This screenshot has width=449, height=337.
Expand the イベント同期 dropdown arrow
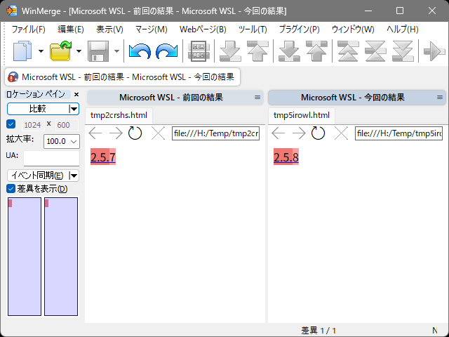tap(74, 176)
